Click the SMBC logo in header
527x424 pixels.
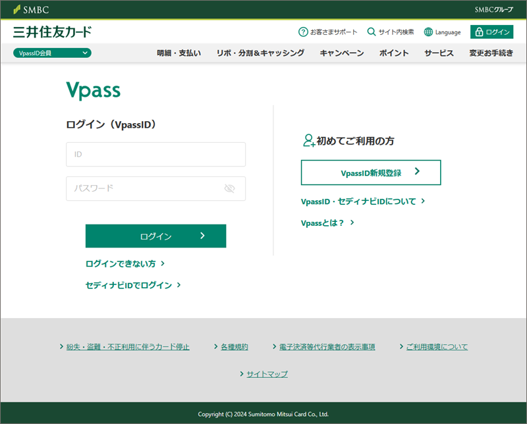(x=31, y=10)
